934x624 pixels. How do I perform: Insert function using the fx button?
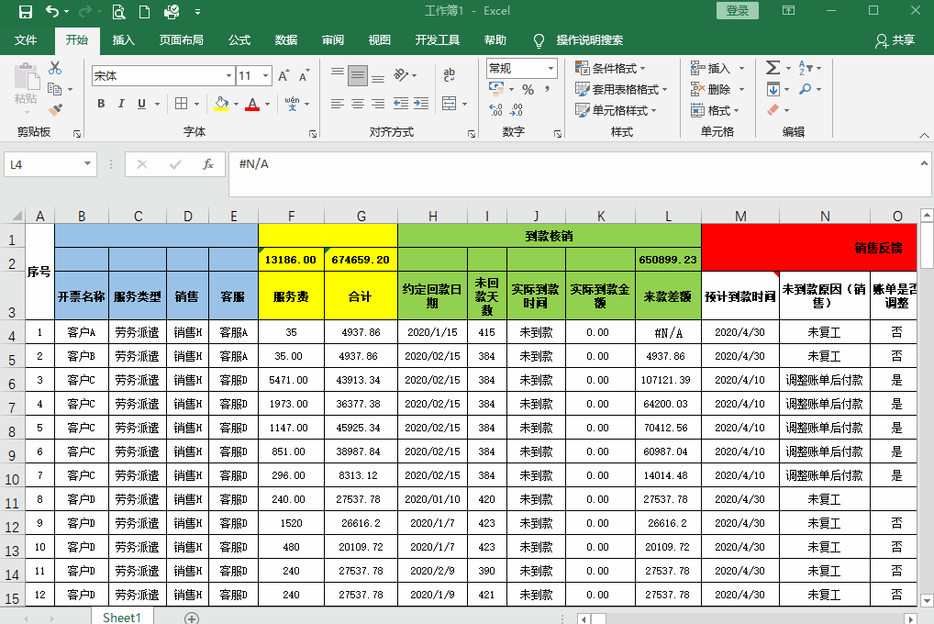click(208, 164)
